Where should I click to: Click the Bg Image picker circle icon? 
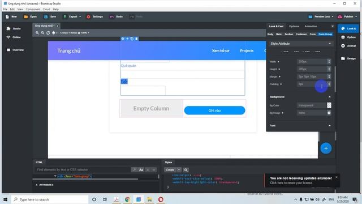[329, 113]
